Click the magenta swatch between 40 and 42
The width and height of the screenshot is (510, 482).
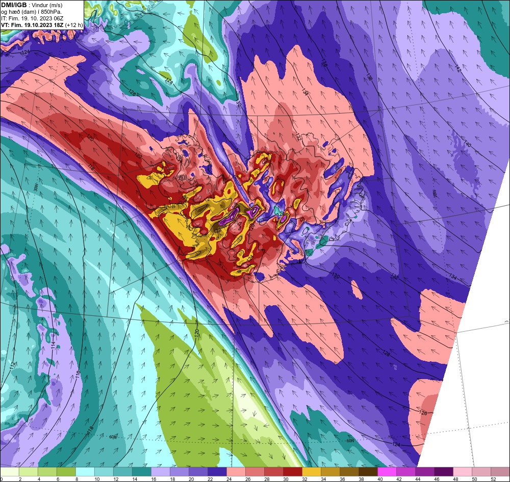coord(387,472)
